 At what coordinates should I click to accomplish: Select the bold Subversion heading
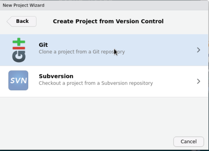click(56, 76)
